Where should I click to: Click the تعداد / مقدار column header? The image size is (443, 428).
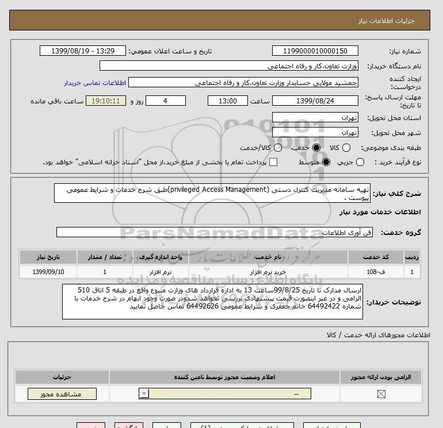pos(105,257)
